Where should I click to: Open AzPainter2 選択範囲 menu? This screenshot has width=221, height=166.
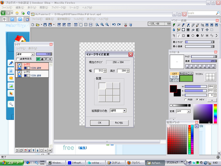point(64,19)
